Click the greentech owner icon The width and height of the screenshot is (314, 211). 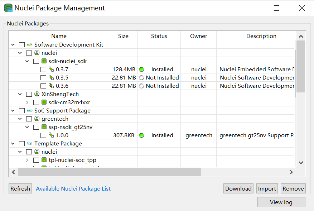pyautogui.click(x=37, y=119)
